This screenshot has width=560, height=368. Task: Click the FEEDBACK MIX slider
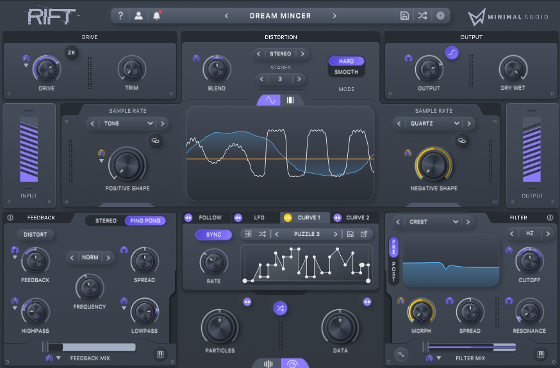89,347
